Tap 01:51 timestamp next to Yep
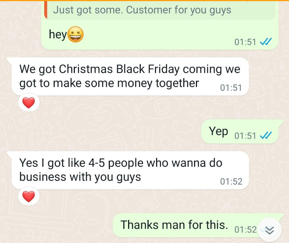Screen dimensions: 289x243 (x=245, y=136)
